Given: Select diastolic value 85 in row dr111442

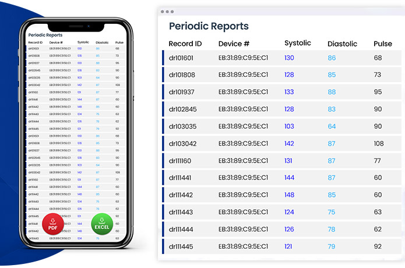Looking at the screenshot, I should pos(332,195).
